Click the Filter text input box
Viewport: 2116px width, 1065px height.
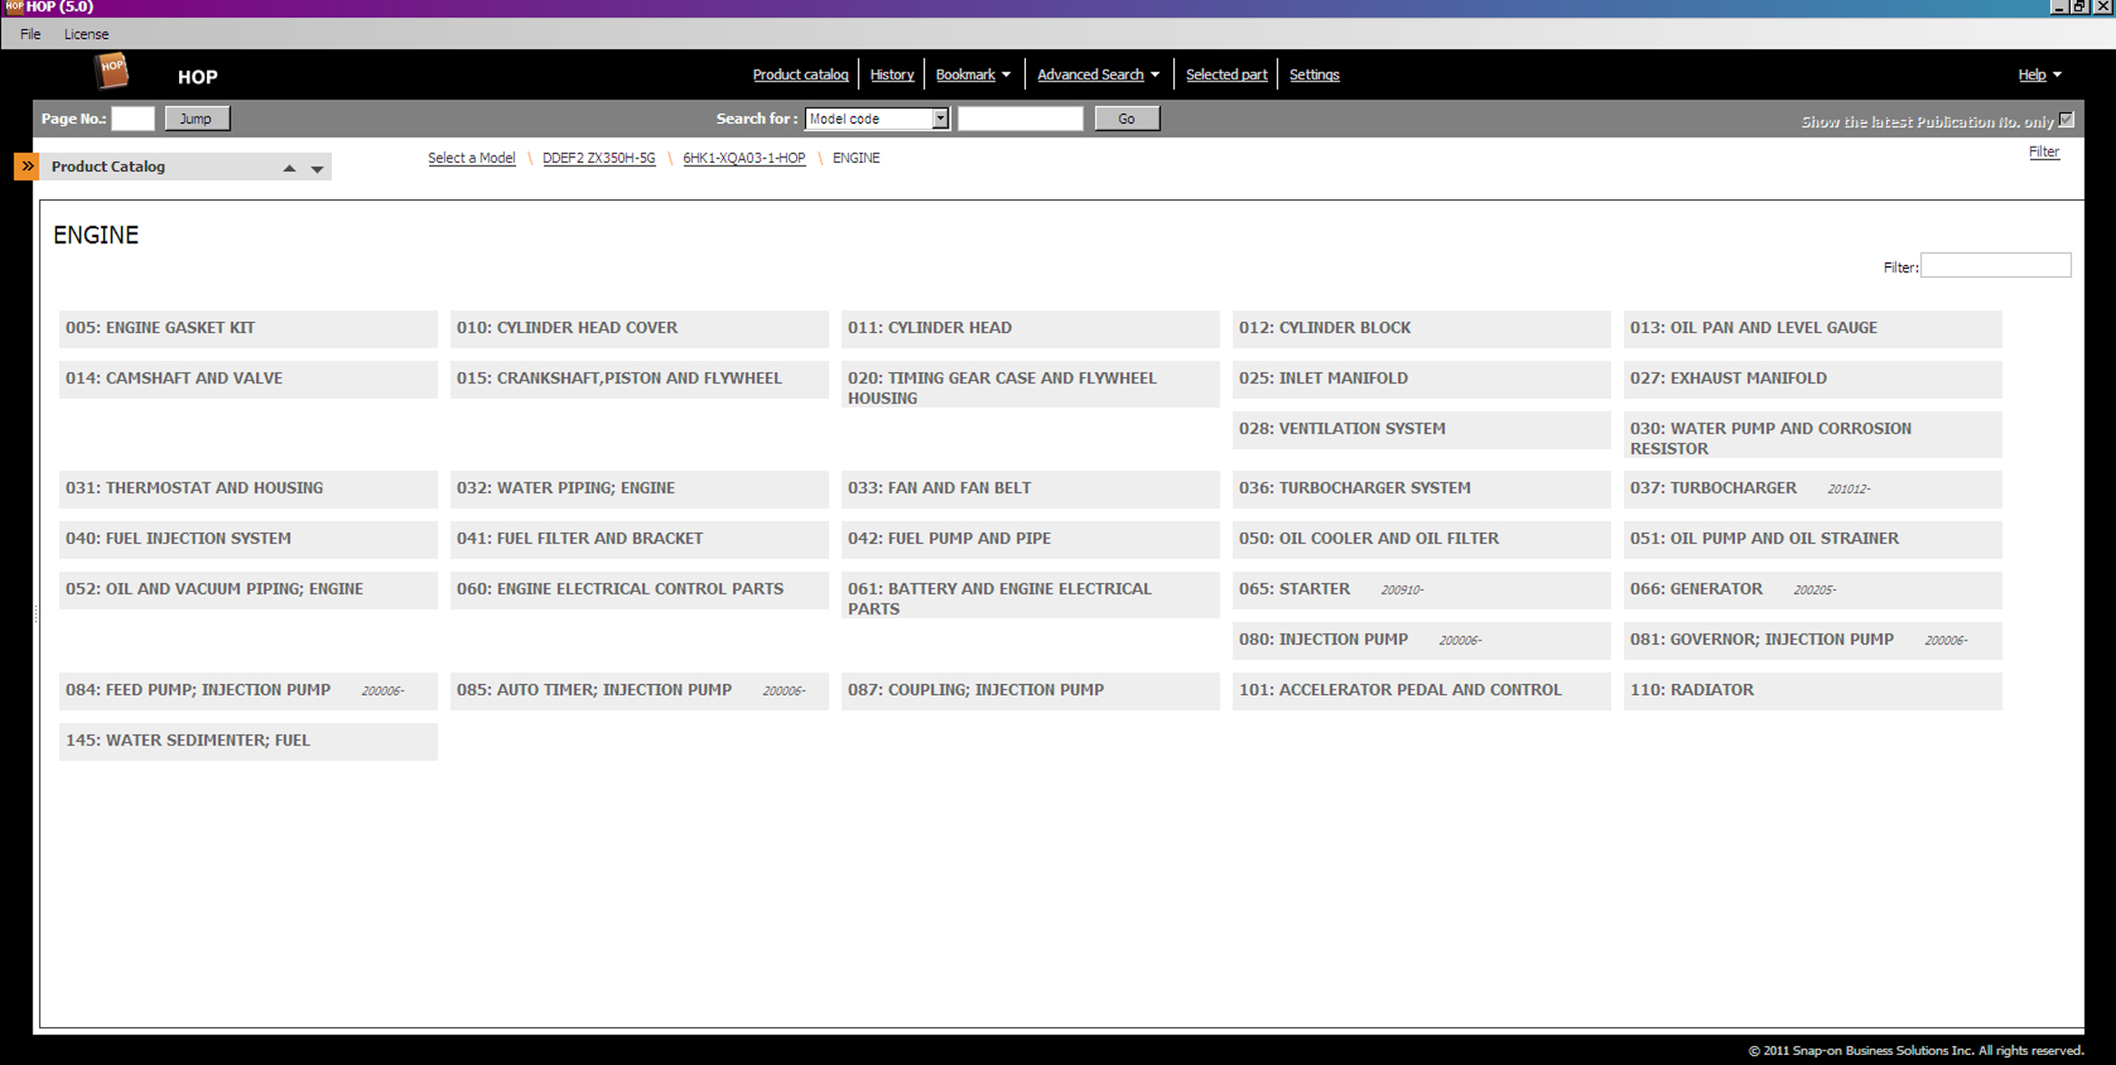pos(1995,266)
